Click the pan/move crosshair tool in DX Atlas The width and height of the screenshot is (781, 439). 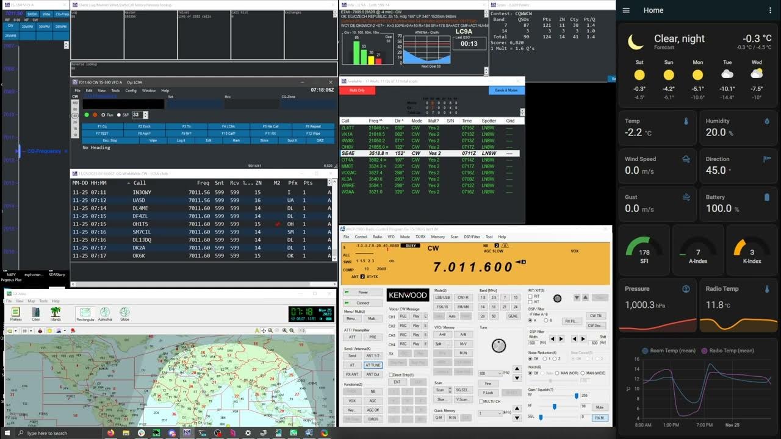[263, 330]
